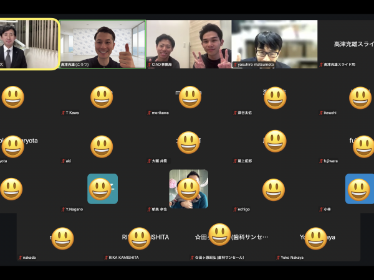Click muted mic icon beside T Kawa
The width and height of the screenshot is (374, 280).
64,113
